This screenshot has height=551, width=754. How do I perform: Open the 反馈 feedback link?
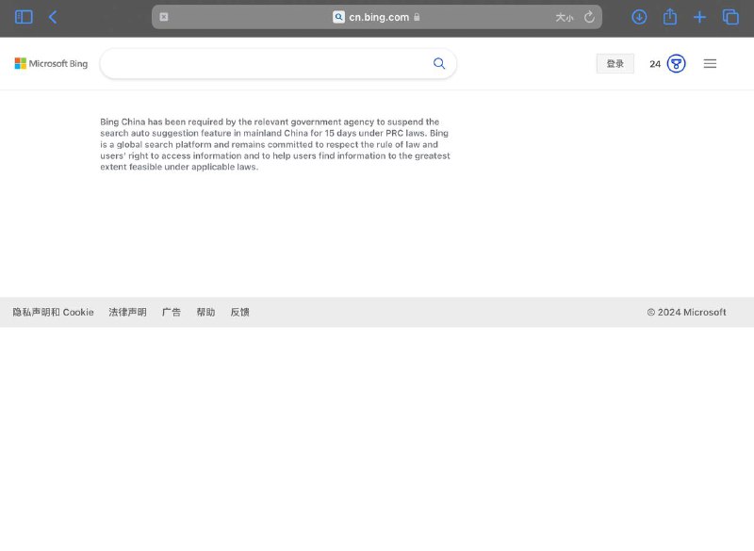coord(241,312)
